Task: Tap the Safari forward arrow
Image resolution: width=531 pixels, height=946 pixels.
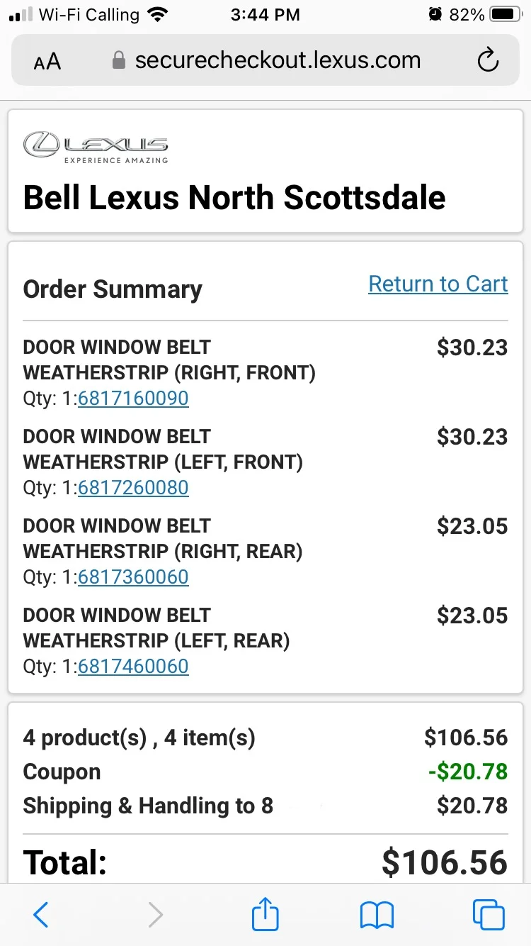Action: [x=156, y=915]
